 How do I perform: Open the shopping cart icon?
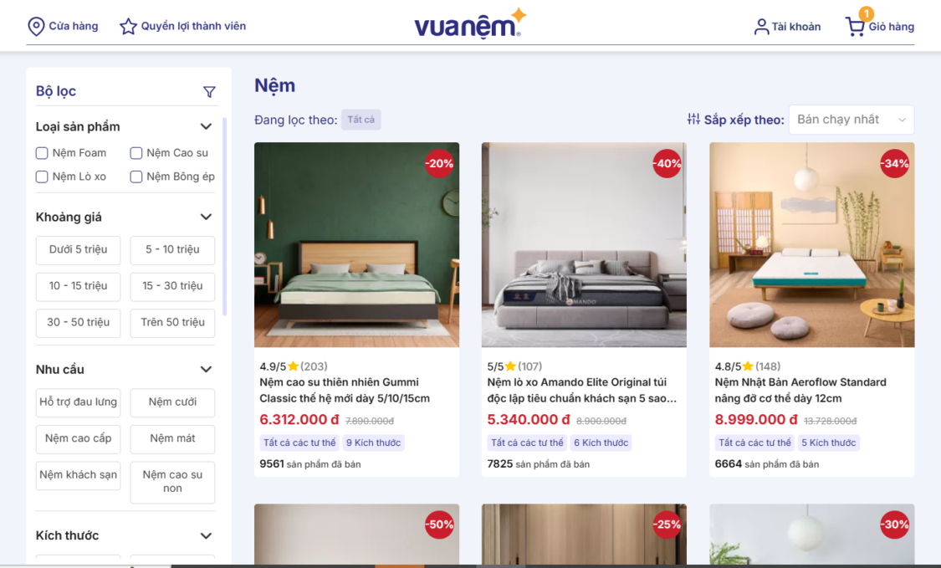pos(855,27)
